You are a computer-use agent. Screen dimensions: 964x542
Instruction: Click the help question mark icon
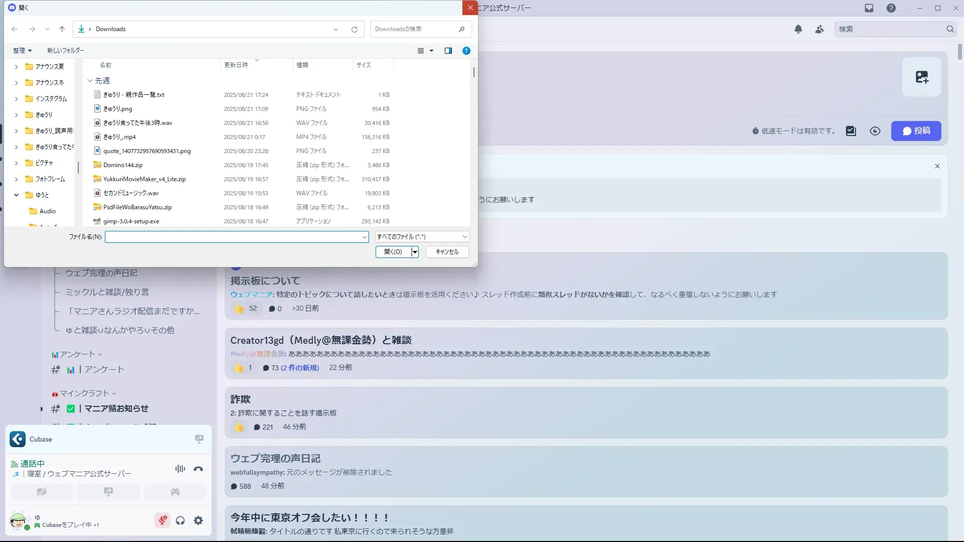tap(891, 8)
